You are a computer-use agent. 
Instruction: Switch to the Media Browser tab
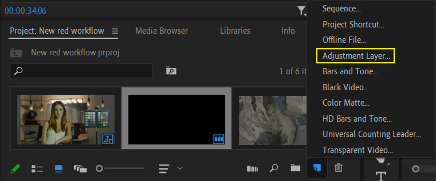(x=161, y=31)
